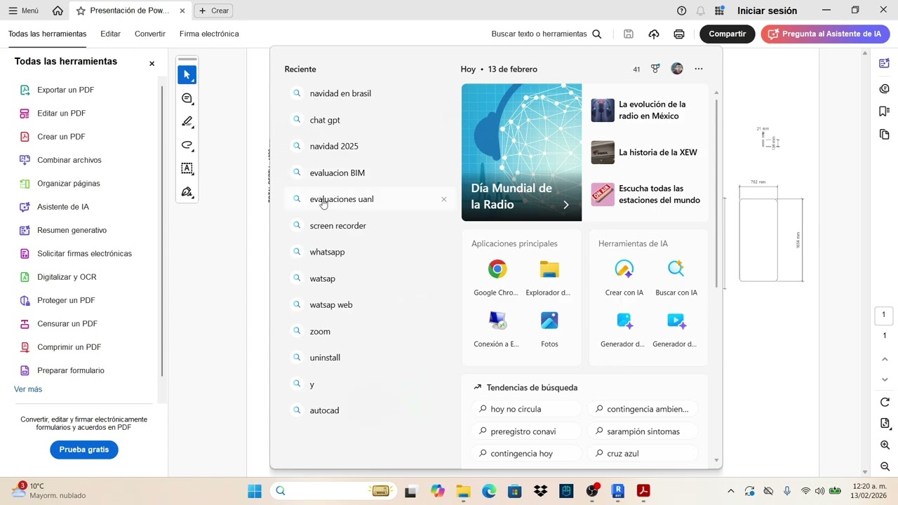
Task: Open Buscar con IA tool
Action: [676, 278]
